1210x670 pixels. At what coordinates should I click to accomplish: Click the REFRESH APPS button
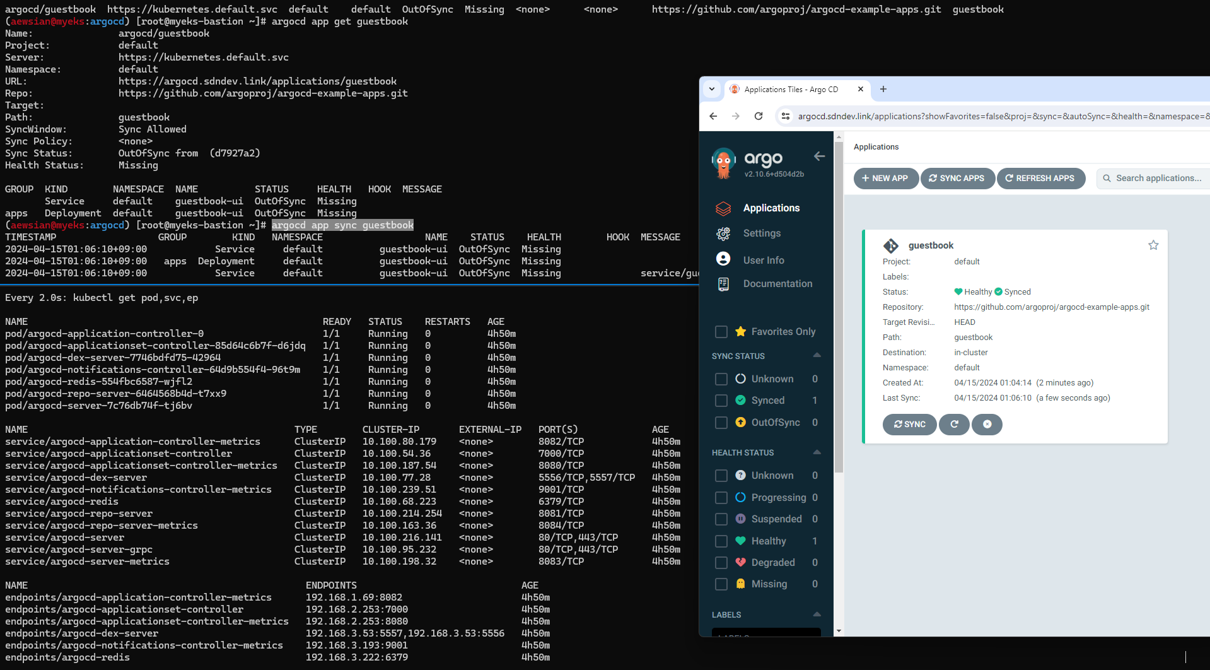pyautogui.click(x=1040, y=179)
